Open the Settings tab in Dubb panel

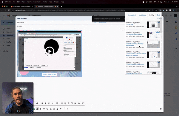coord(159,15)
